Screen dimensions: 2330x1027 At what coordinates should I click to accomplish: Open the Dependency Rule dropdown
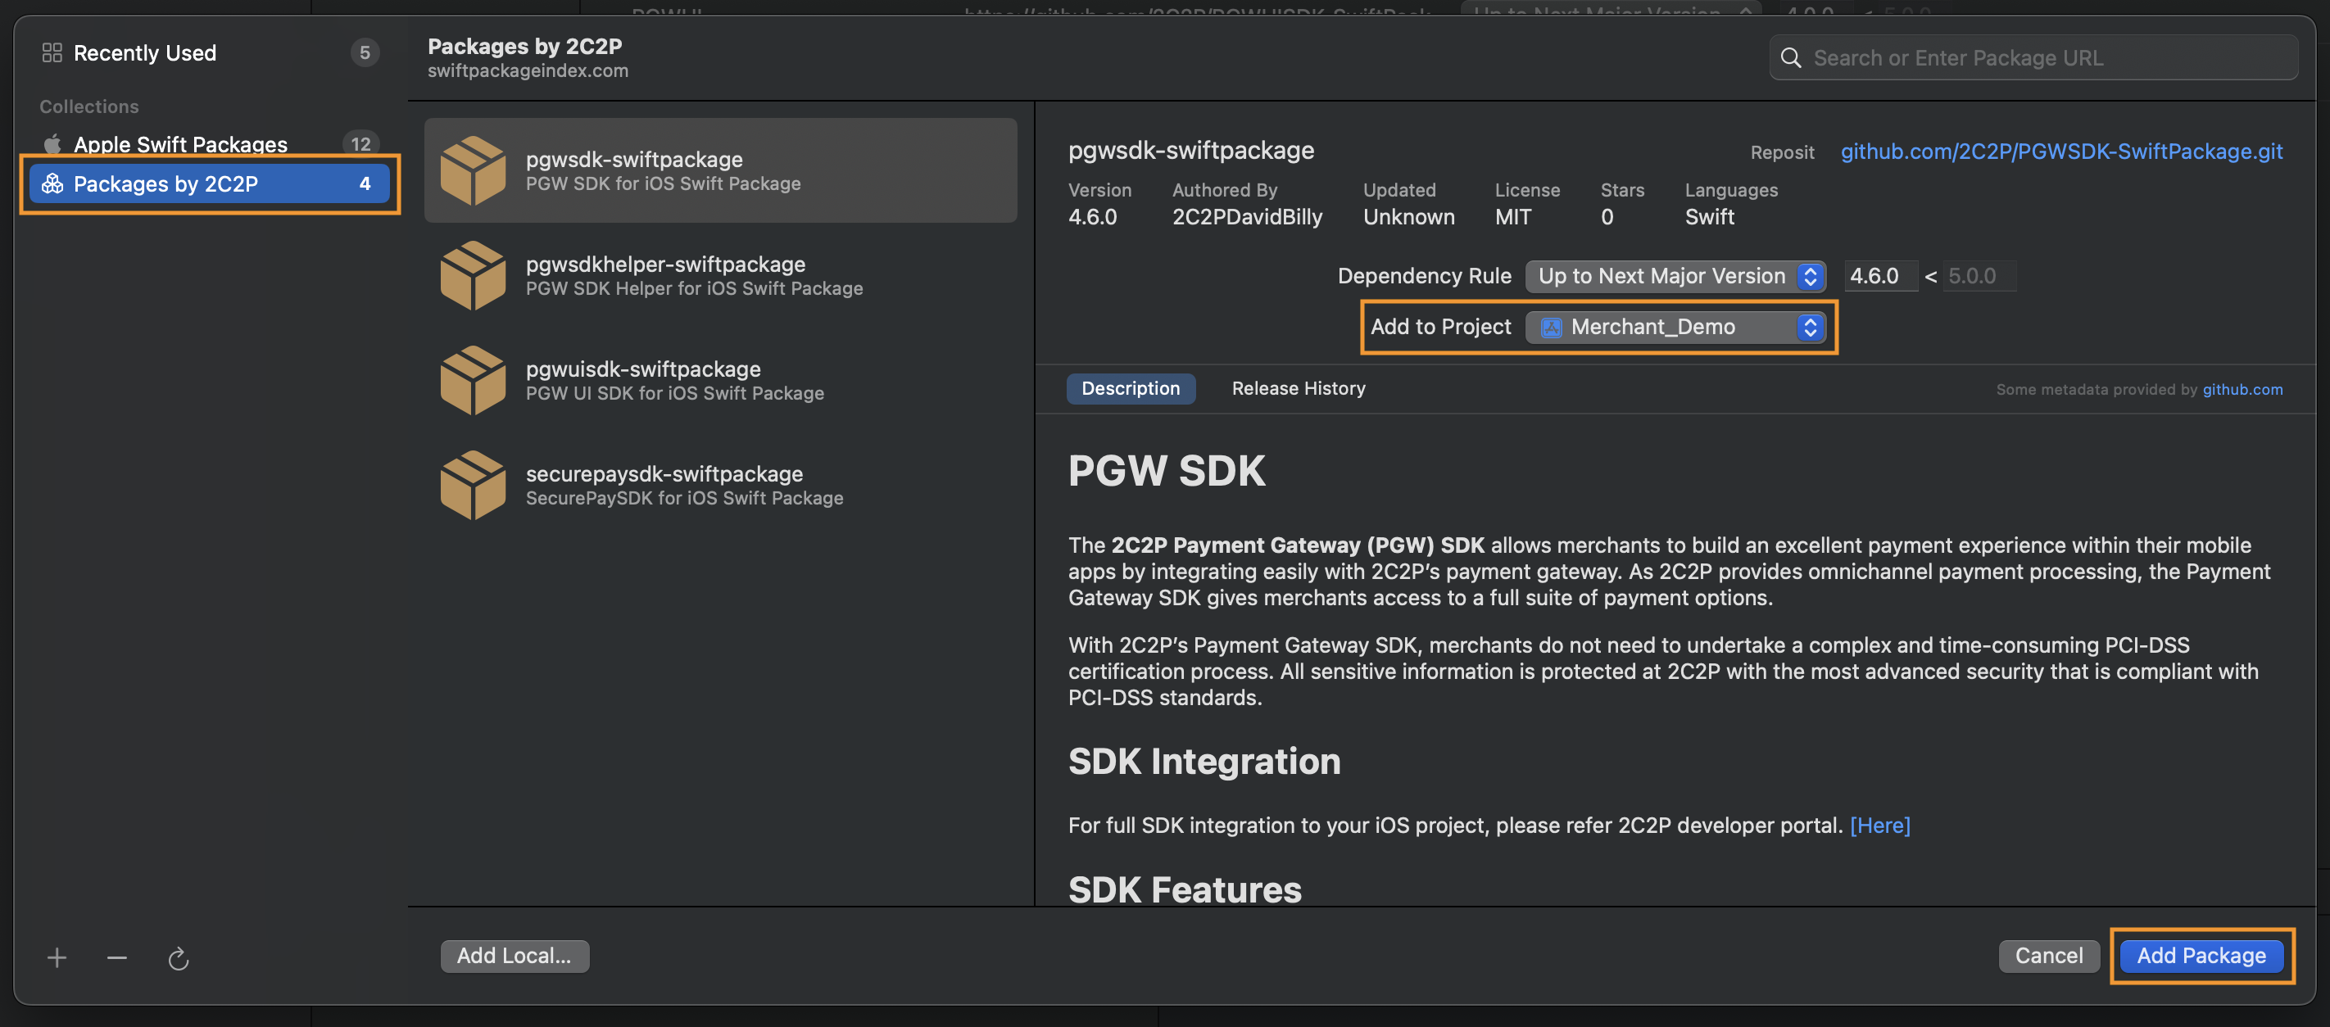pyautogui.click(x=1675, y=276)
